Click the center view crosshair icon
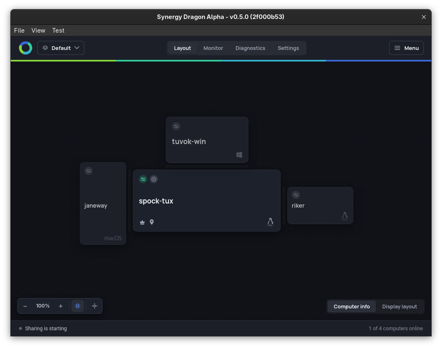Viewport: 442px width, 348px height. point(95,306)
